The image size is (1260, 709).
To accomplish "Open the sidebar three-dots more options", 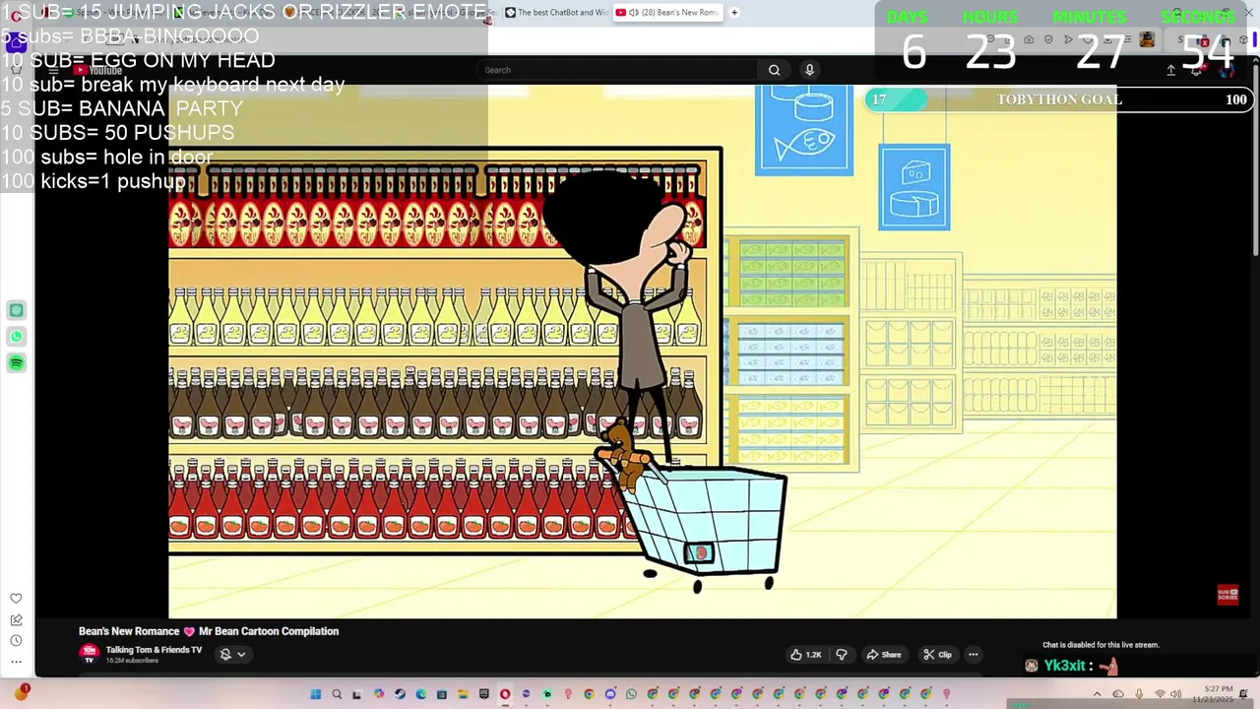I will pyautogui.click(x=16, y=662).
